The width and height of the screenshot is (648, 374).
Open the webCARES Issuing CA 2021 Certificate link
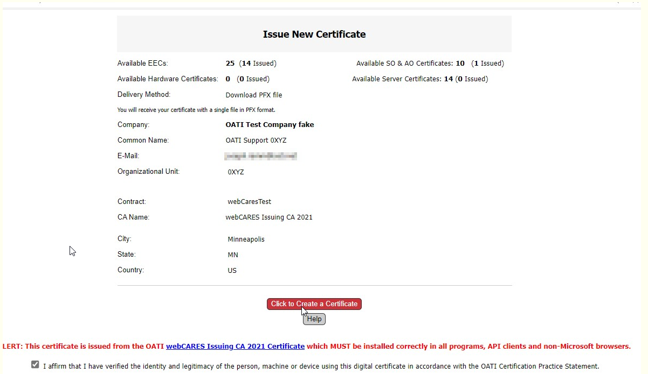point(235,347)
